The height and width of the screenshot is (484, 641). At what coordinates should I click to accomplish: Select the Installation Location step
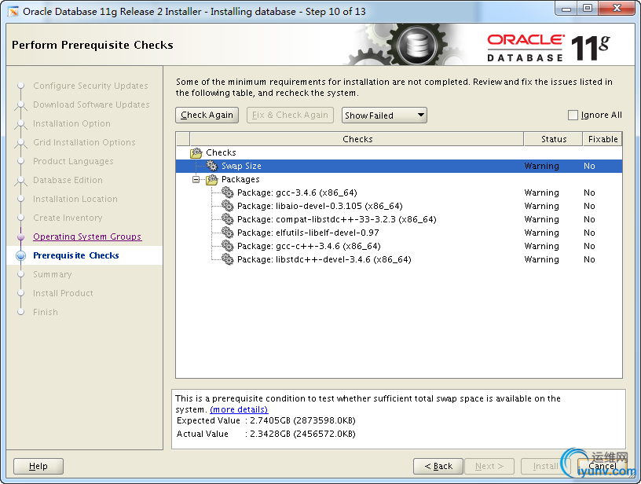(75, 199)
